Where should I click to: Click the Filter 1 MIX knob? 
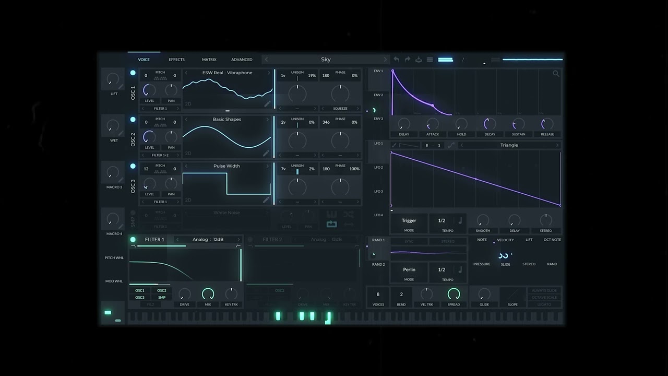pyautogui.click(x=208, y=294)
